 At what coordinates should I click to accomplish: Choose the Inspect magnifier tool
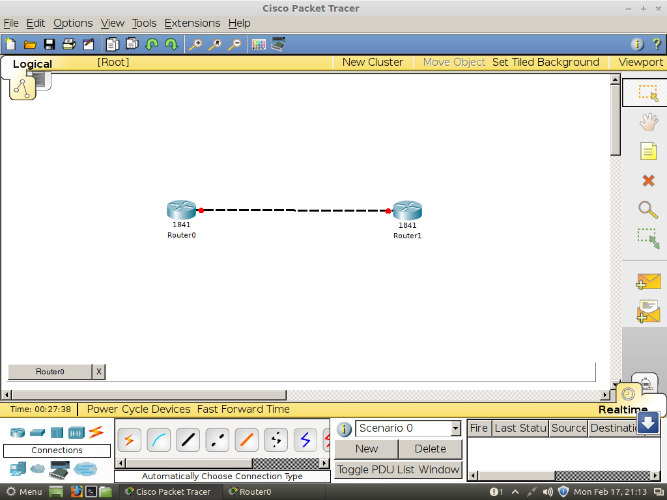[648, 210]
